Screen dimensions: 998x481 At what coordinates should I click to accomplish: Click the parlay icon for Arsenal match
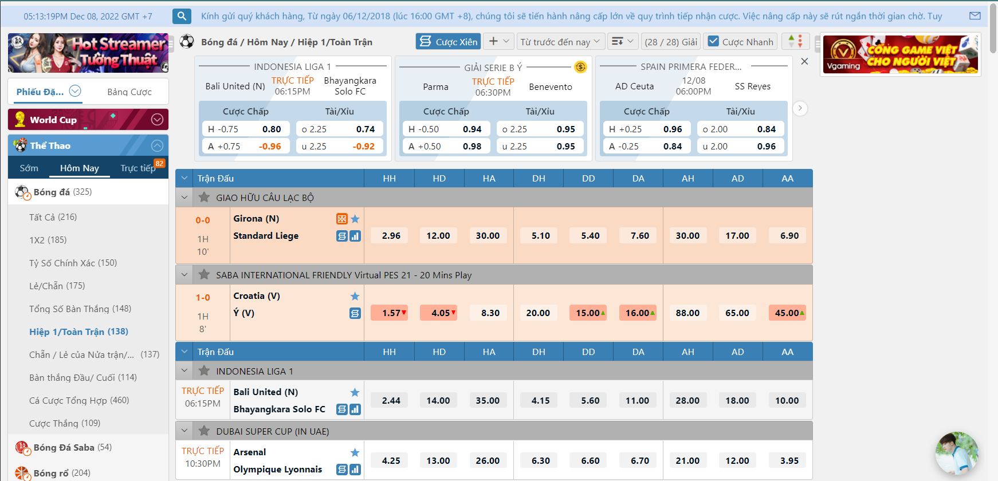click(341, 470)
